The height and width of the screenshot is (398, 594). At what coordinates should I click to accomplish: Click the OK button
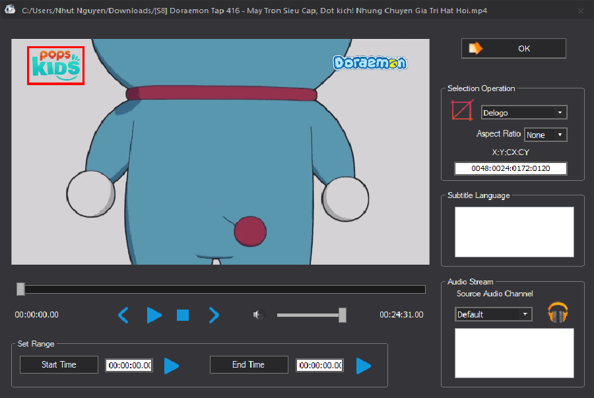tap(513, 48)
